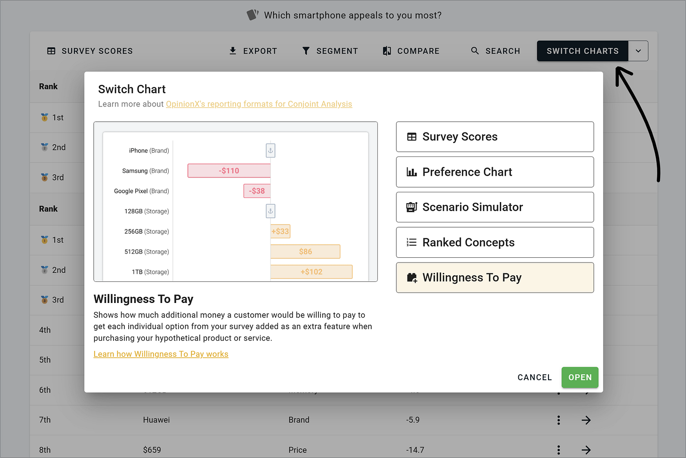Click the EXPORT toolbar label
The image size is (686, 458).
pos(260,51)
